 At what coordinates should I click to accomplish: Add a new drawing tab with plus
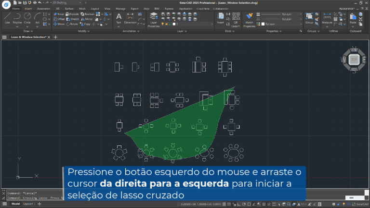tap(55, 37)
